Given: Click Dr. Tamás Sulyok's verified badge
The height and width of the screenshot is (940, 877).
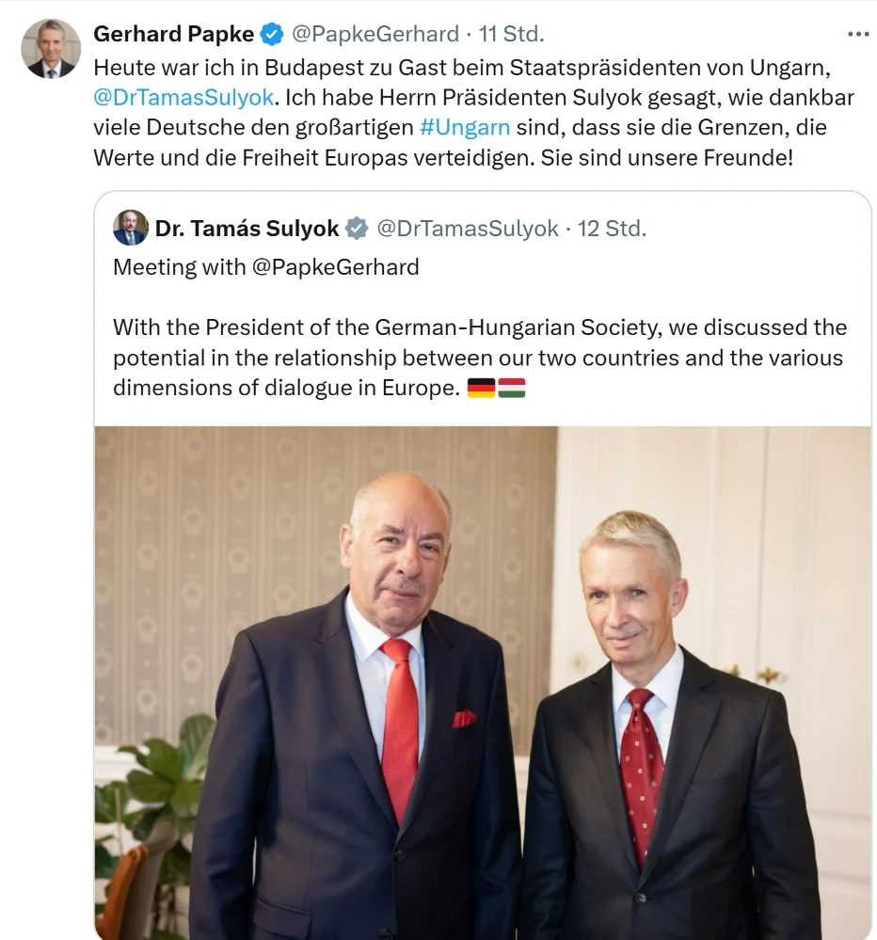Looking at the screenshot, I should click(x=358, y=229).
